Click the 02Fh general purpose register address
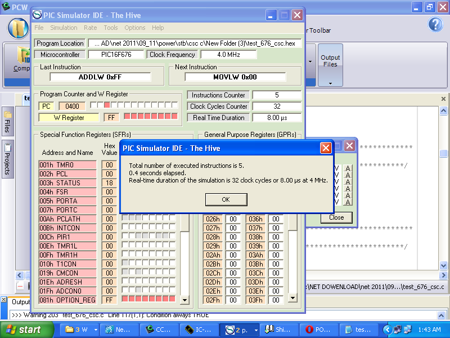 coord(213,300)
